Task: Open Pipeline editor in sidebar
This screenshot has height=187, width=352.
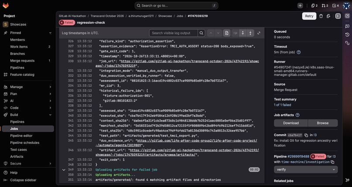Action: [28, 136]
